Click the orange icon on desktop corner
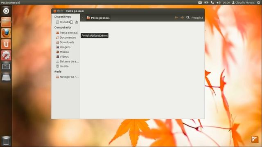The width and height of the screenshot is (262, 147). coord(255,139)
